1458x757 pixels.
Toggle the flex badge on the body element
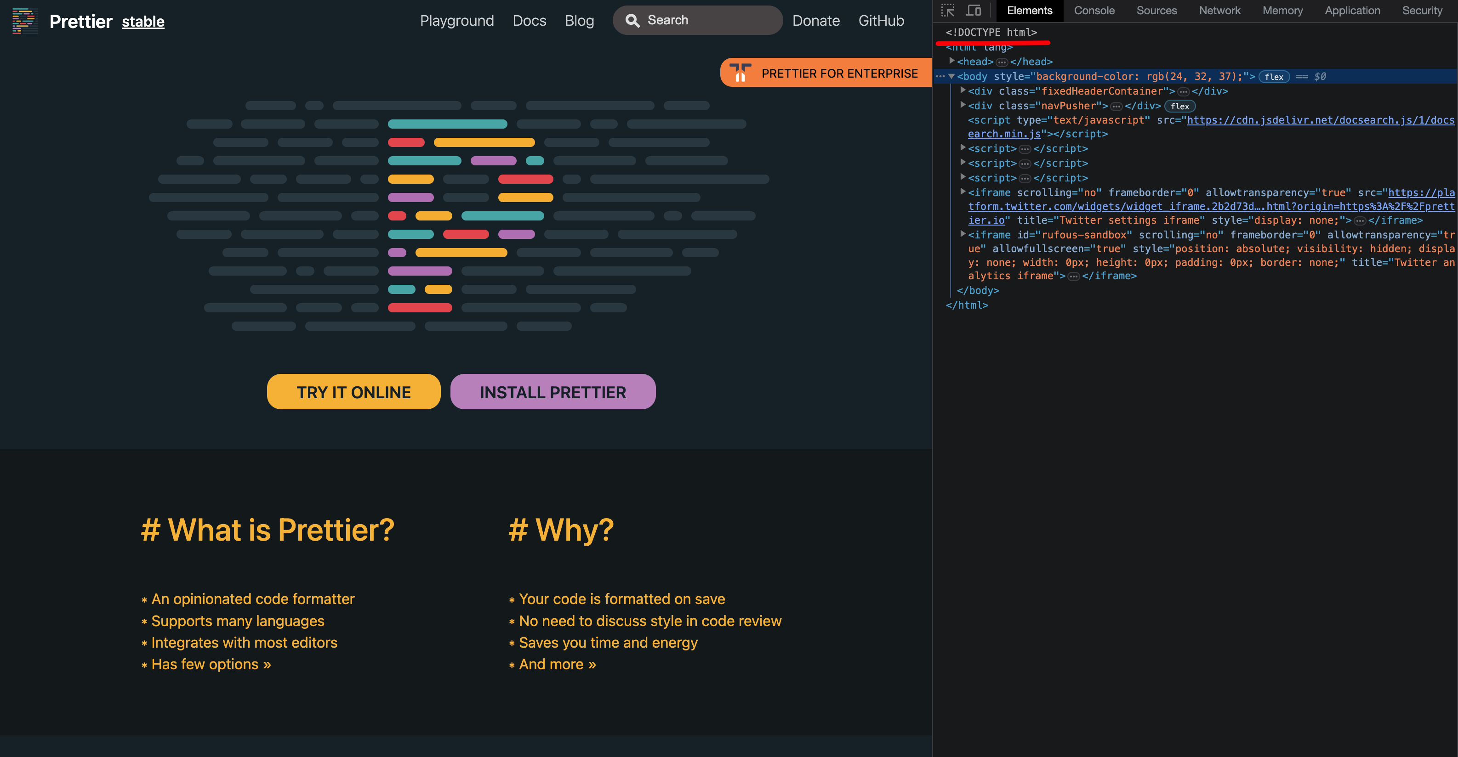[1274, 76]
